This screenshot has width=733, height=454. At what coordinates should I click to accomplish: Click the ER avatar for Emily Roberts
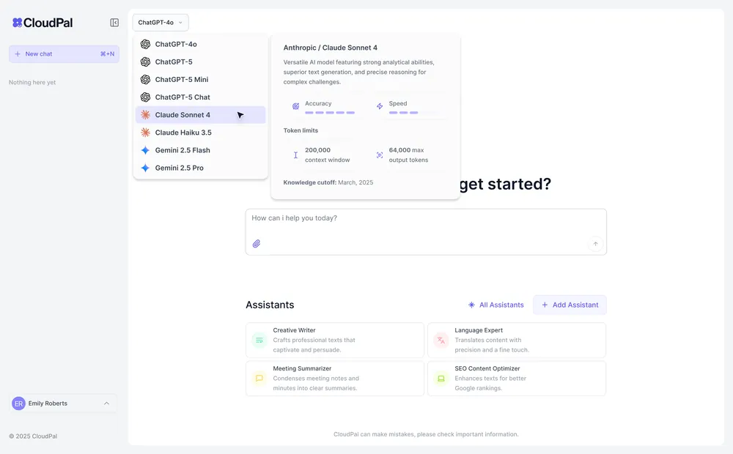click(19, 403)
